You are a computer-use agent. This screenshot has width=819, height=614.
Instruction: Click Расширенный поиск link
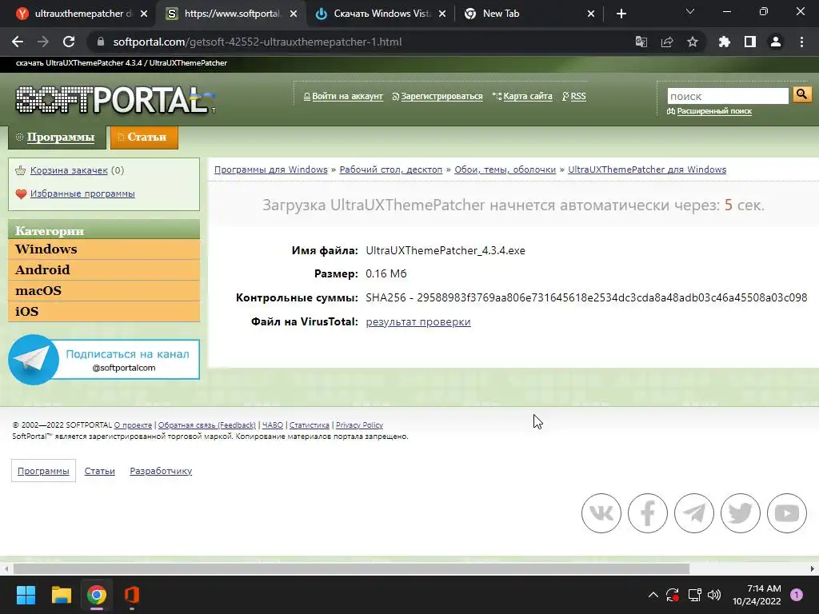[714, 110]
